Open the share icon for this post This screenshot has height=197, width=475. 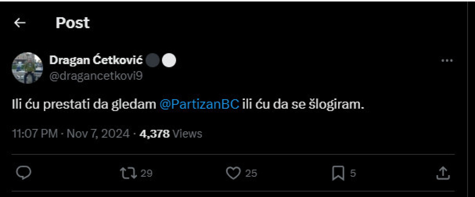442,173
